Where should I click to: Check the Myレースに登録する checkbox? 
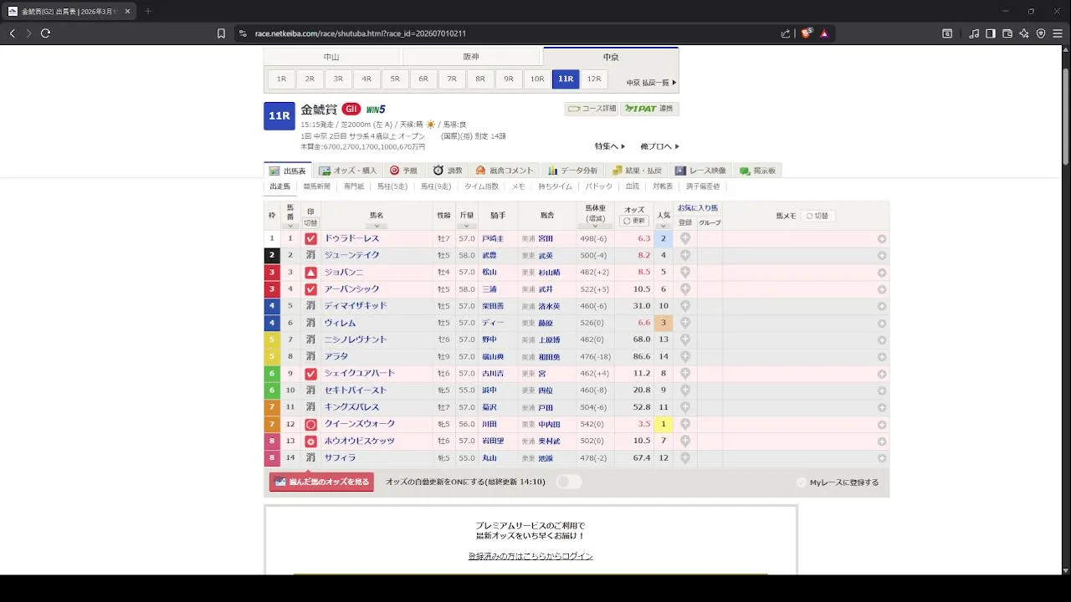point(802,482)
